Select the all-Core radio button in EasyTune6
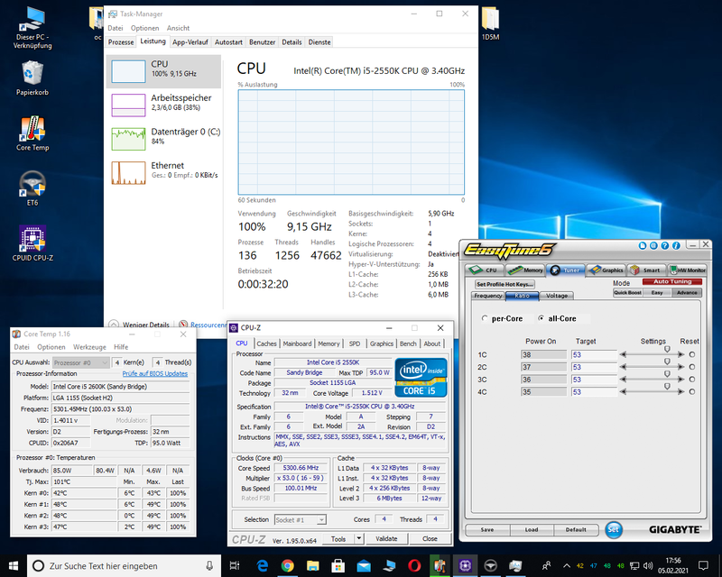The width and height of the screenshot is (722, 577). pos(541,318)
